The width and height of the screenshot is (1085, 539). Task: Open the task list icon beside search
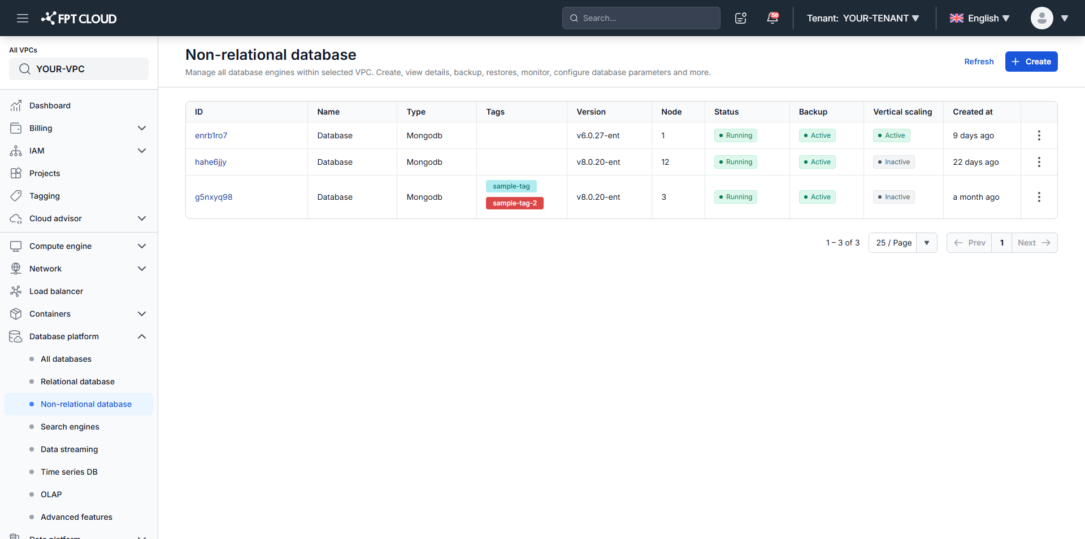741,18
